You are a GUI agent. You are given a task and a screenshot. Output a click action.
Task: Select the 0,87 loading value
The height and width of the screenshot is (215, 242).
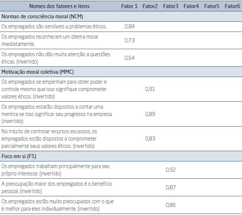click(x=171, y=187)
